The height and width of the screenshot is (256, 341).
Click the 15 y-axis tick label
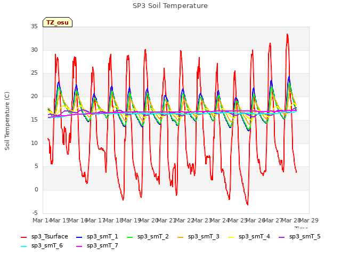point(34,119)
